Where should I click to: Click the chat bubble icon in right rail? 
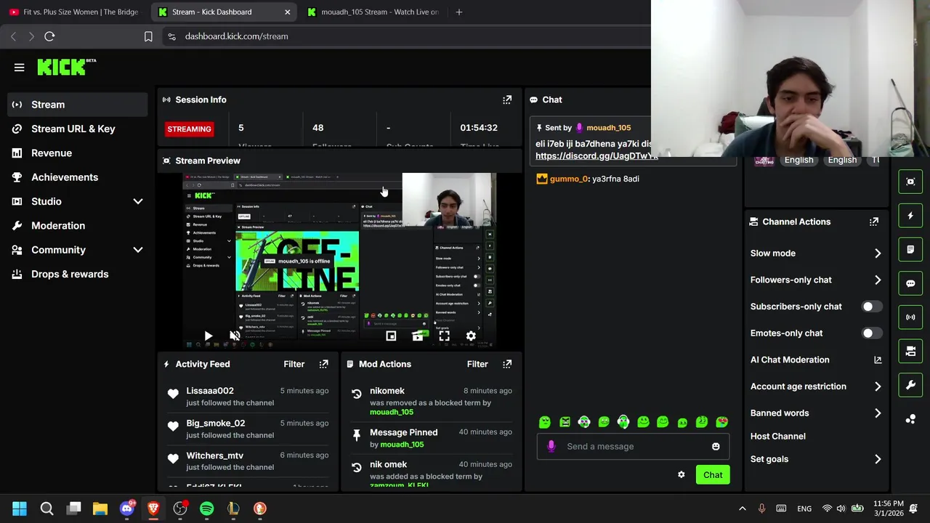pyautogui.click(x=910, y=283)
